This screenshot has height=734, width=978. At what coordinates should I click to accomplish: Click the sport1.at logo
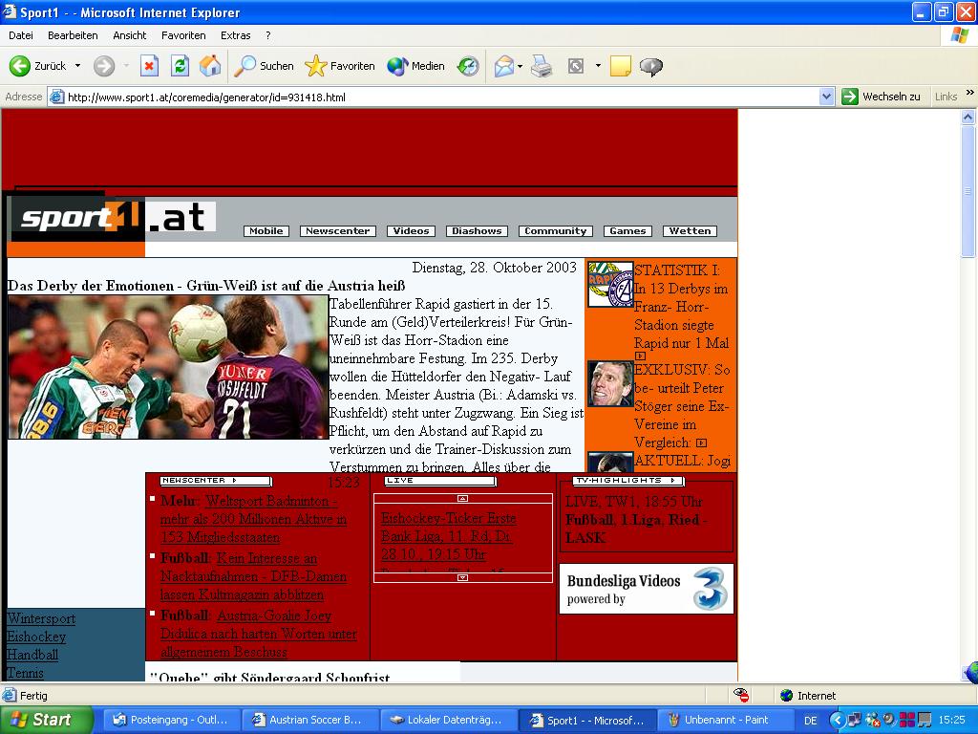tap(114, 219)
